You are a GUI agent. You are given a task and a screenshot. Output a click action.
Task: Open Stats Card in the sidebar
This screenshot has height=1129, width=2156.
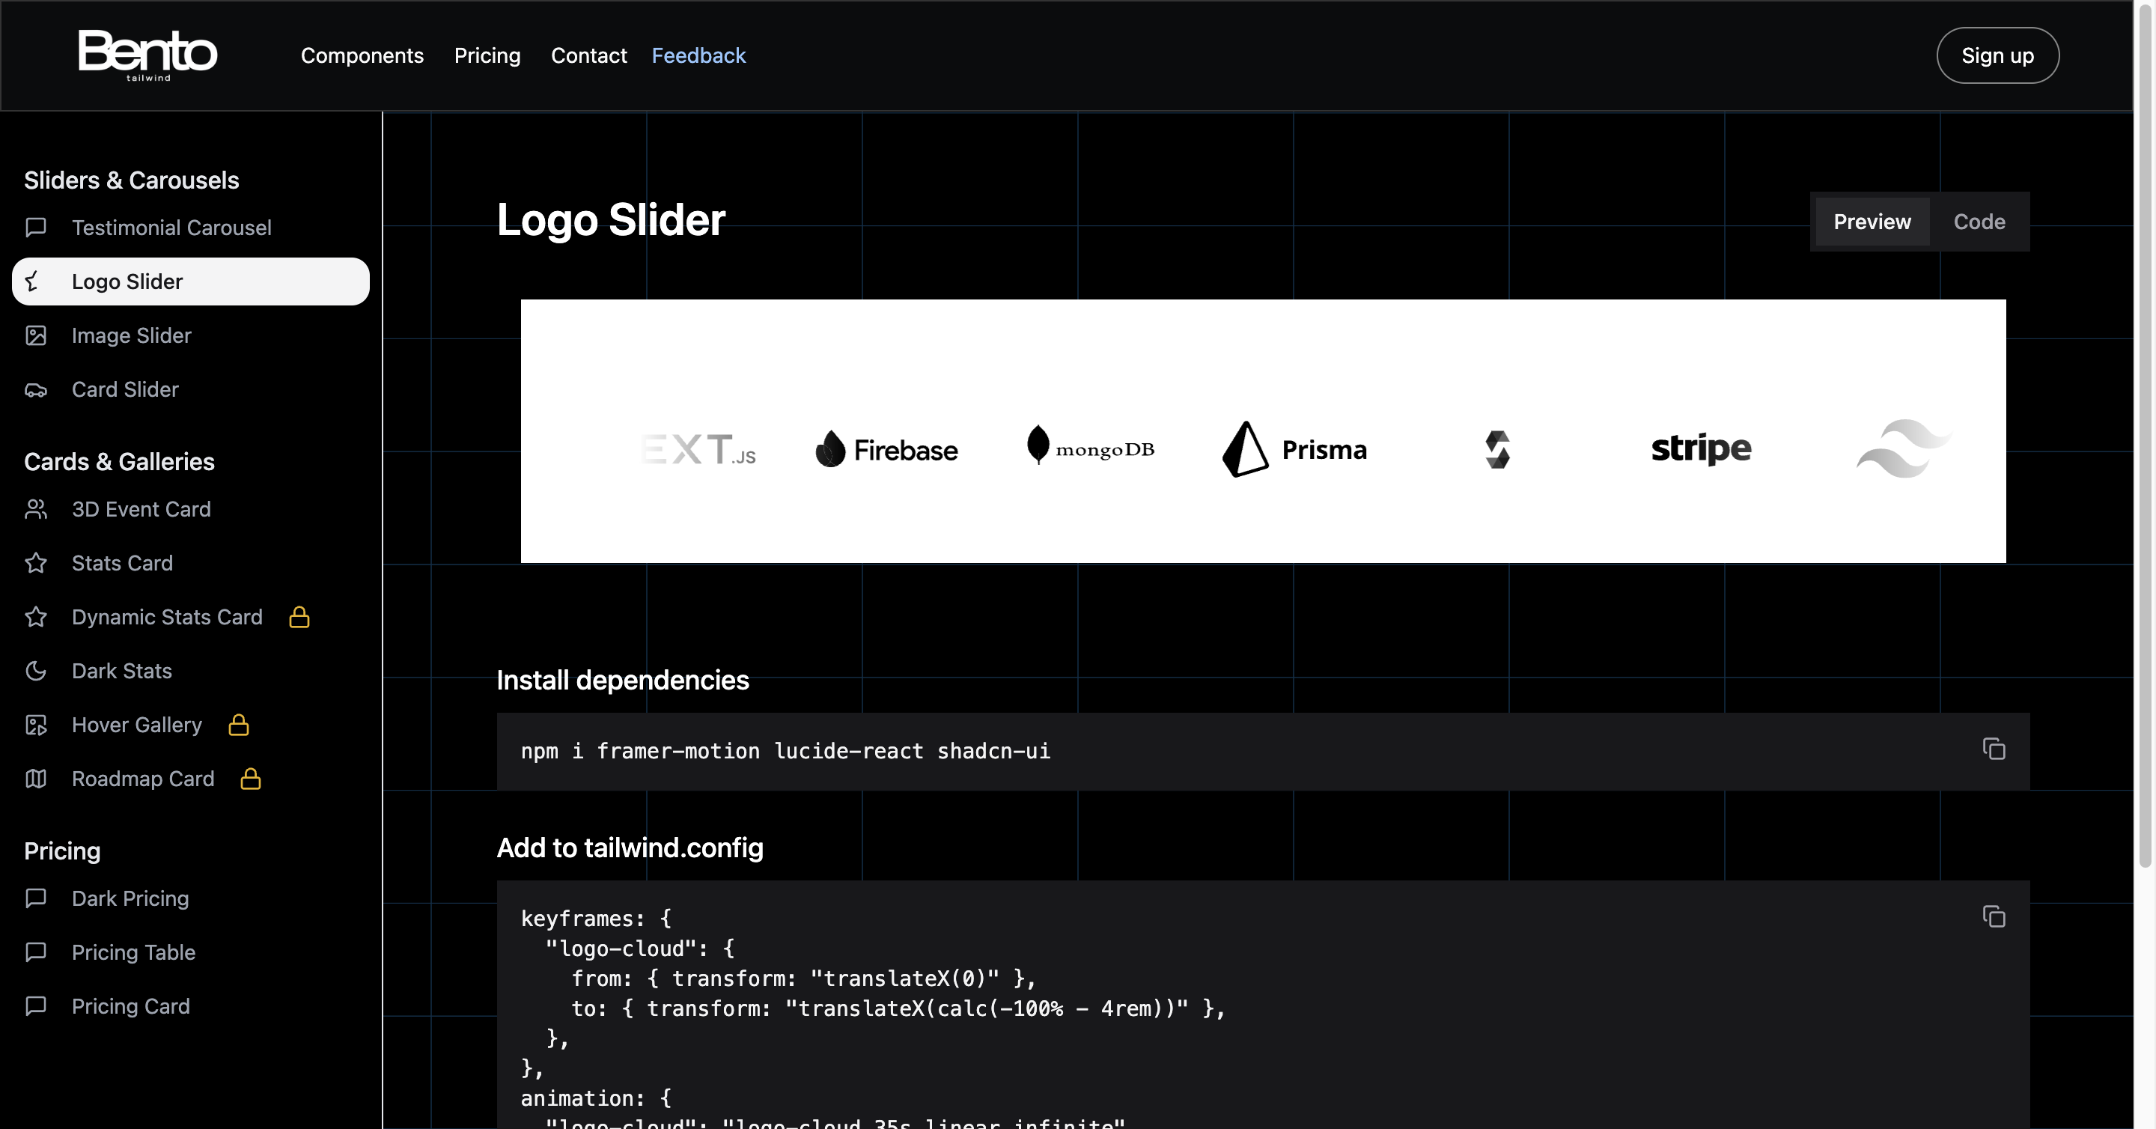tap(190, 563)
